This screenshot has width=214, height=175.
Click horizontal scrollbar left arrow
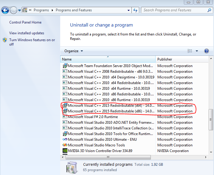point(63,157)
